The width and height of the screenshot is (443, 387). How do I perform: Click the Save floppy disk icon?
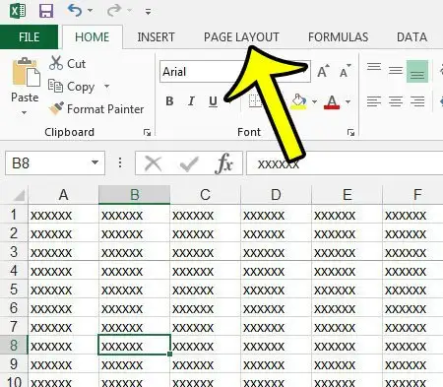pos(46,11)
